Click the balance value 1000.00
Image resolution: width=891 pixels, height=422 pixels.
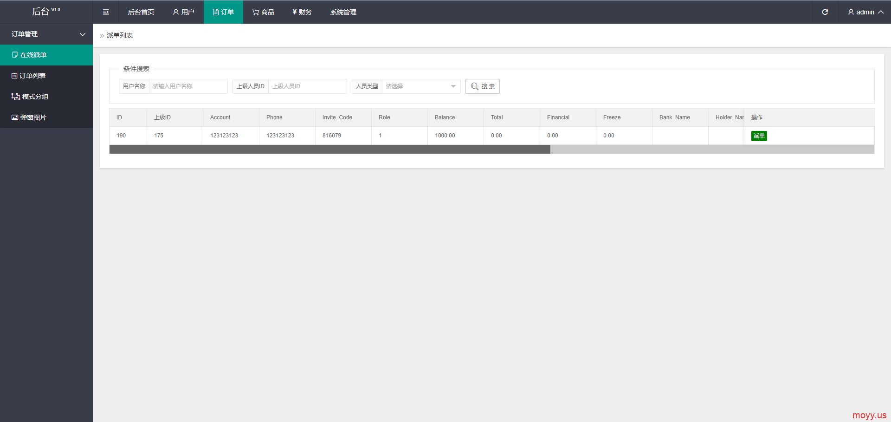(x=445, y=136)
